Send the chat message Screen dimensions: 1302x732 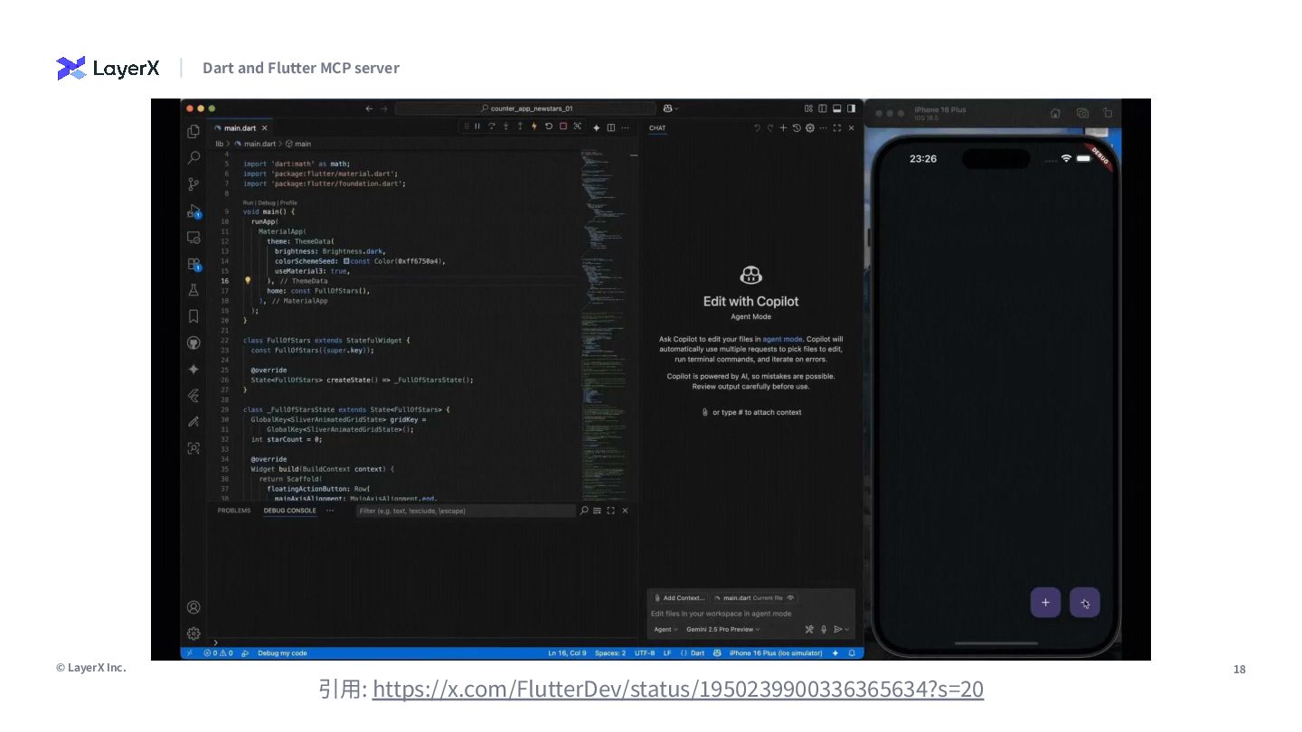837,629
